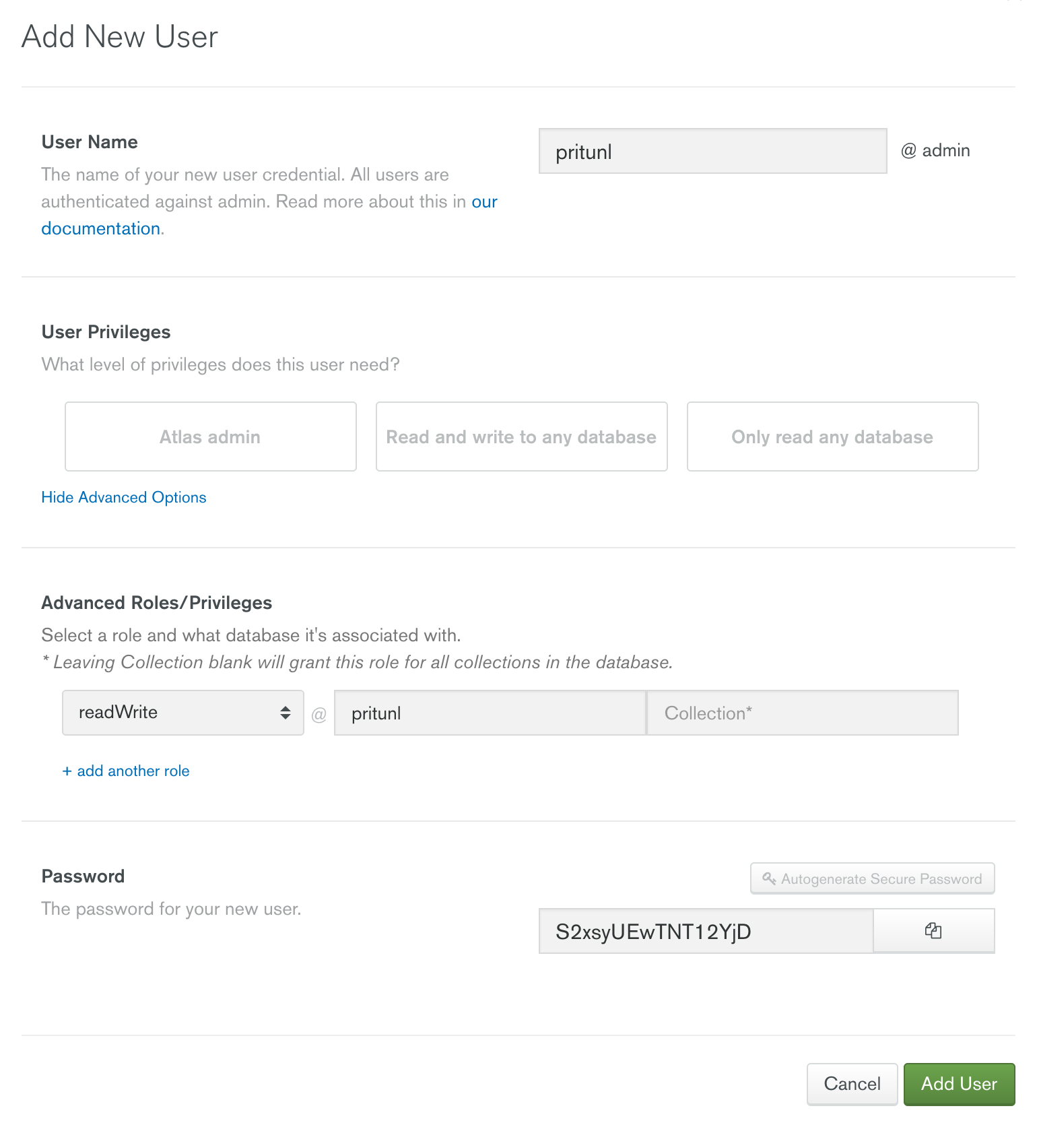Select the Atlas admin privilege option
The height and width of the screenshot is (1129, 1037).
210,437
